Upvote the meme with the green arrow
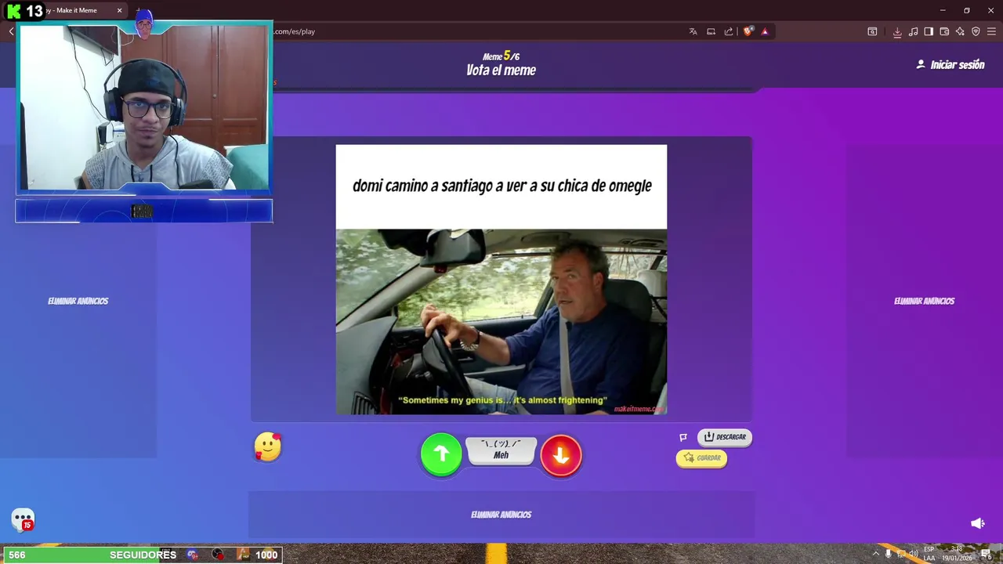This screenshot has height=564, width=1003. [x=441, y=454]
